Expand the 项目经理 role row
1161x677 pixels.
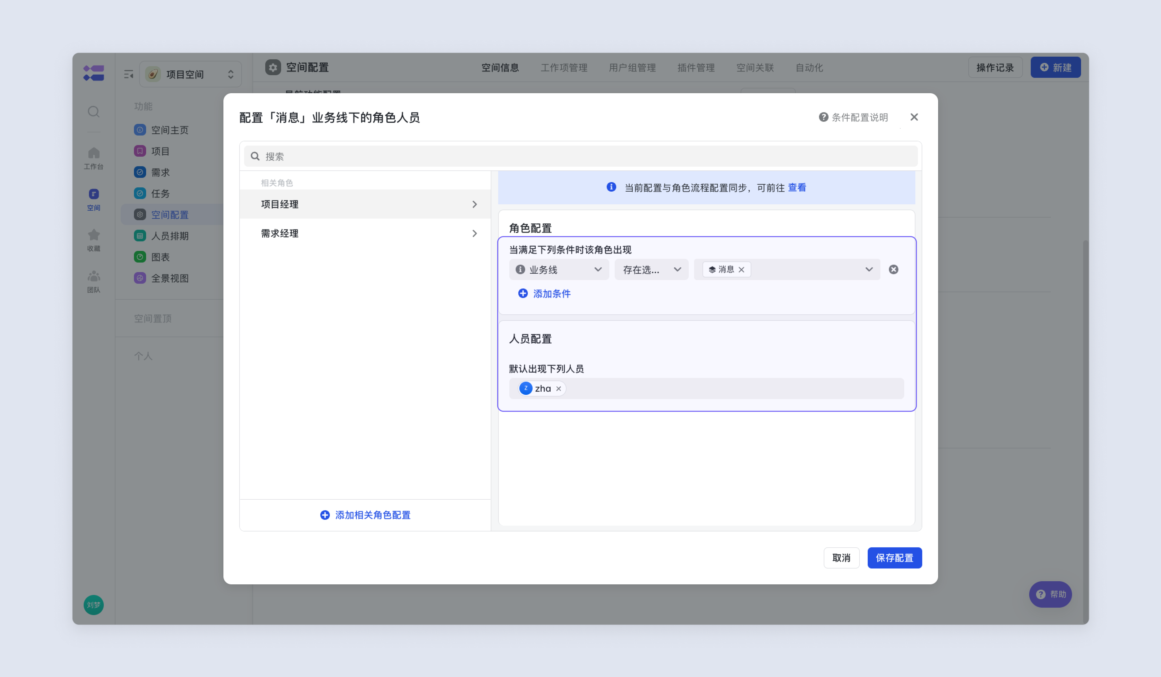click(x=365, y=204)
